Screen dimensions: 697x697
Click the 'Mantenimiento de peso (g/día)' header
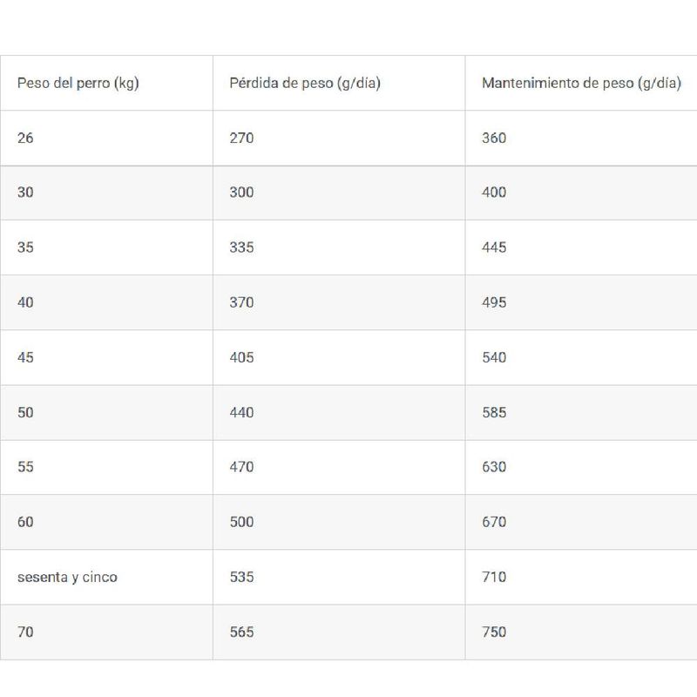point(581,84)
